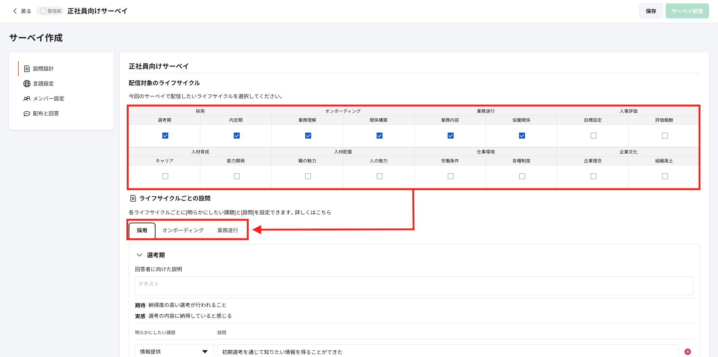718x357 pixels.
Task: Check the キャリア checkbox
Action: point(165,176)
